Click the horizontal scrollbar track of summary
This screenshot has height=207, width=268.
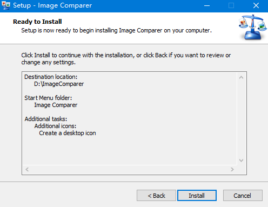click(130, 169)
